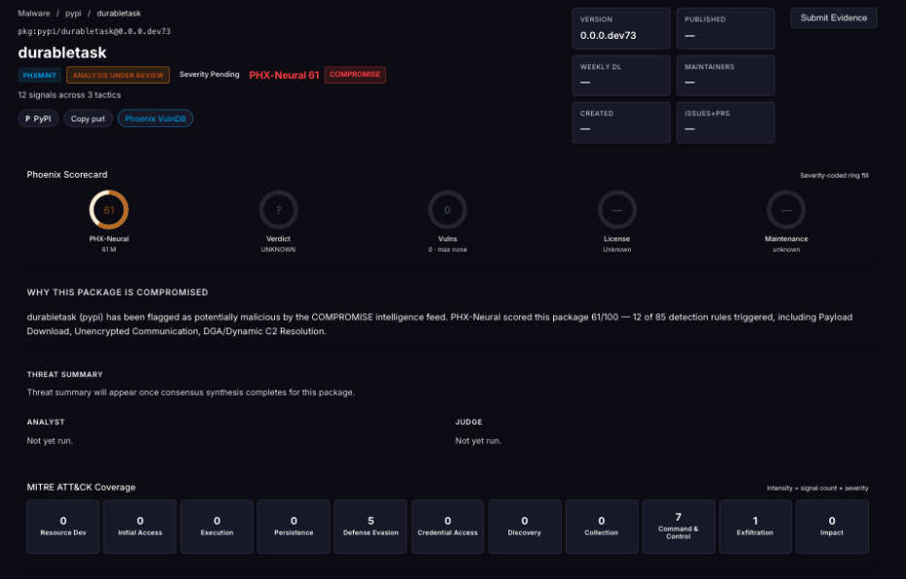This screenshot has height=579, width=906.
Task: Select the durabletask breadcrumb entry
Action: [119, 14]
